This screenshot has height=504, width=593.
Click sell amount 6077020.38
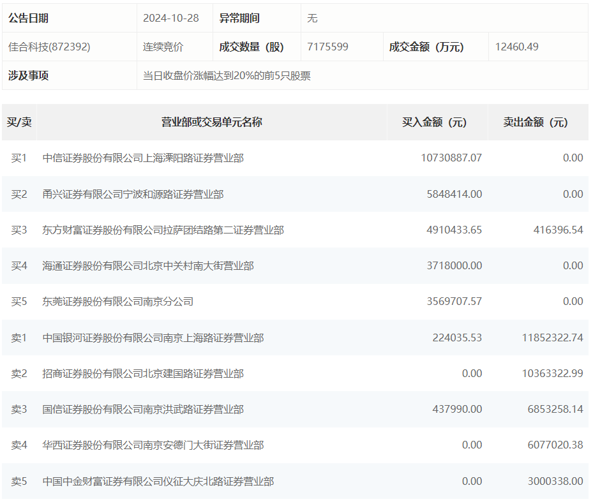tap(555, 445)
